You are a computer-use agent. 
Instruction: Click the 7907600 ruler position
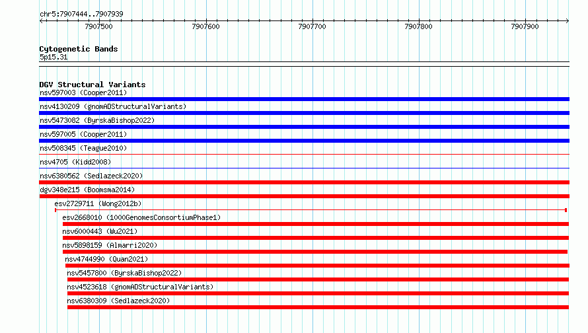coord(205,26)
